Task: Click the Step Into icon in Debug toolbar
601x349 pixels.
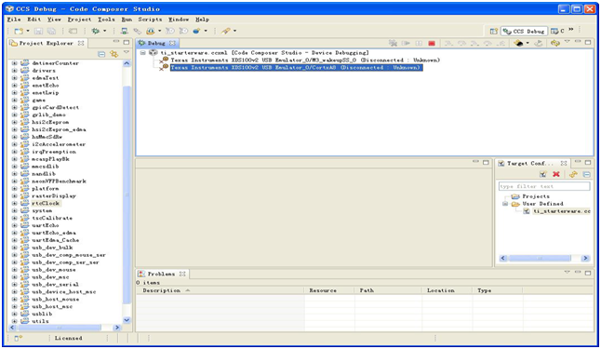Action: 448,44
